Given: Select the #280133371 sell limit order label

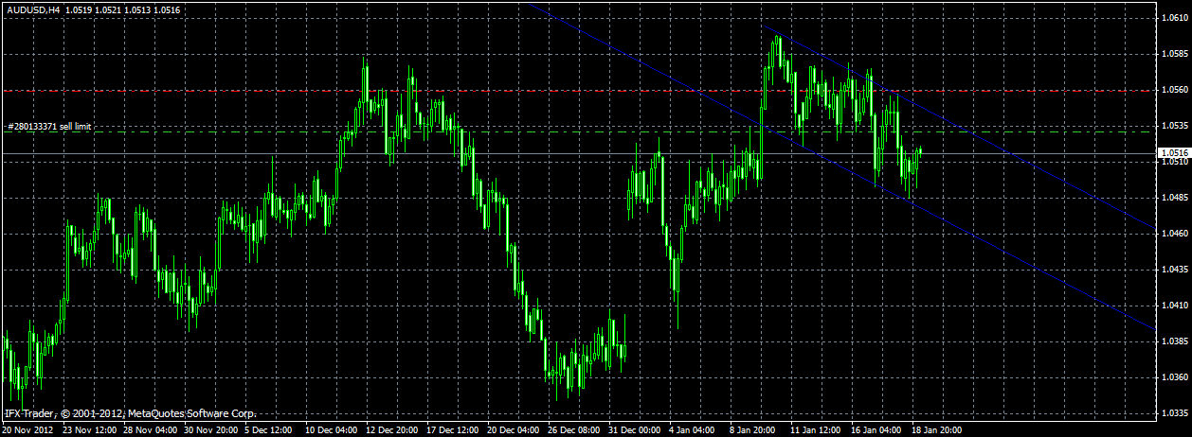Looking at the screenshot, I should pyautogui.click(x=49, y=126).
